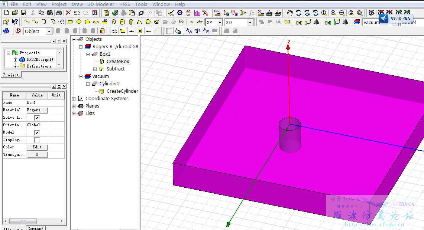Open the 3D Modeler menu
Image resolution: width=424 pixels, height=230 pixels.
tap(101, 4)
